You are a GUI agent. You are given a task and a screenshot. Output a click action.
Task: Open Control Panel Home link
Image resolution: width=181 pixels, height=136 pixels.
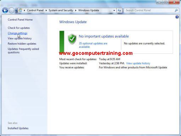(20, 19)
